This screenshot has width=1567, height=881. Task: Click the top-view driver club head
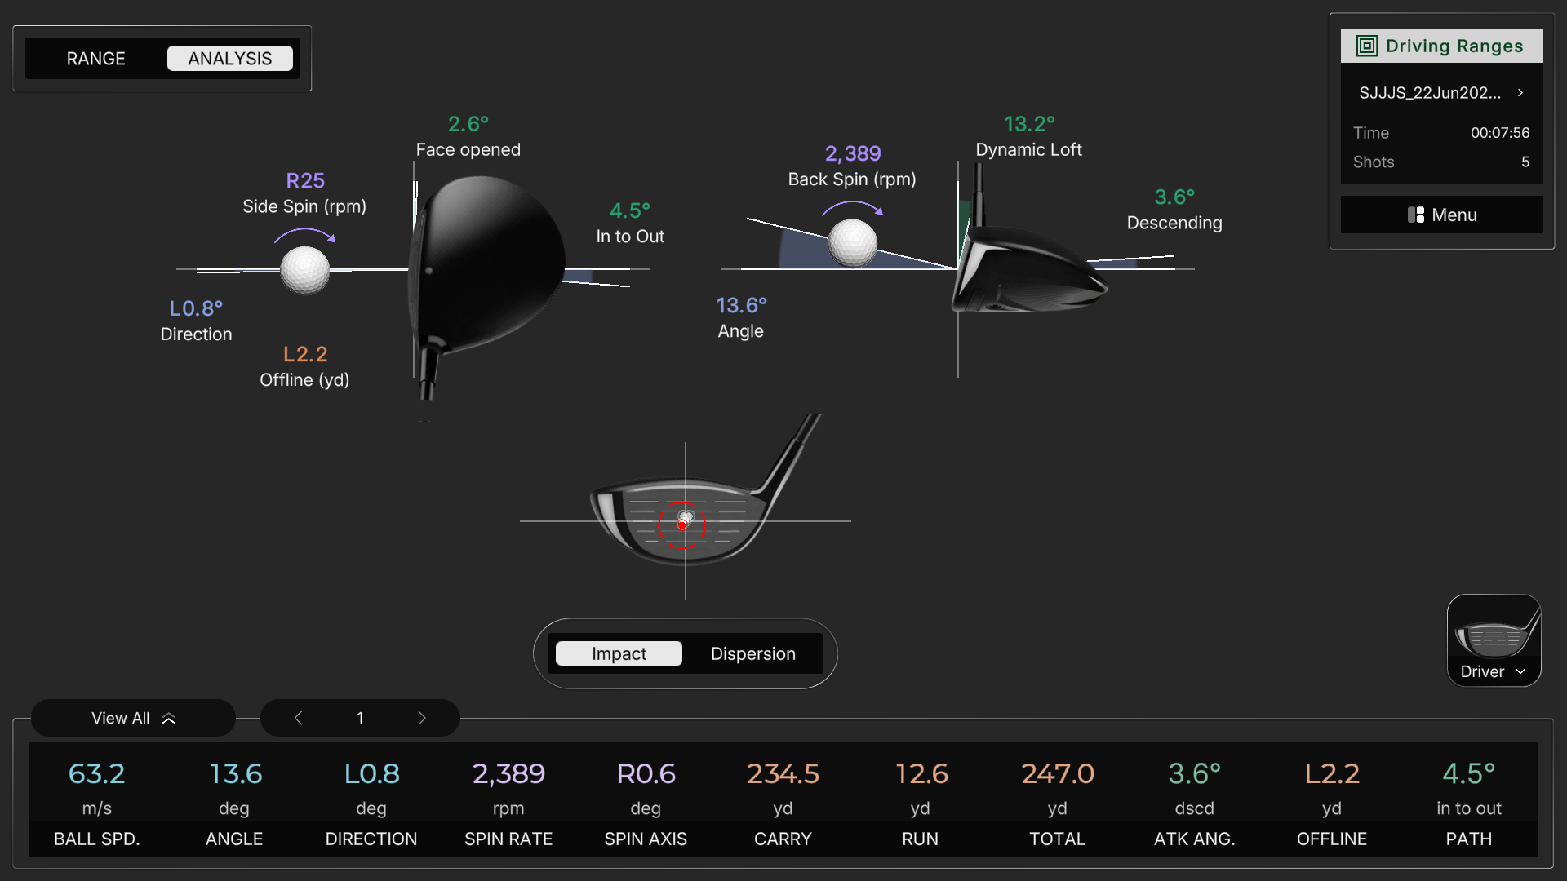pos(487,265)
